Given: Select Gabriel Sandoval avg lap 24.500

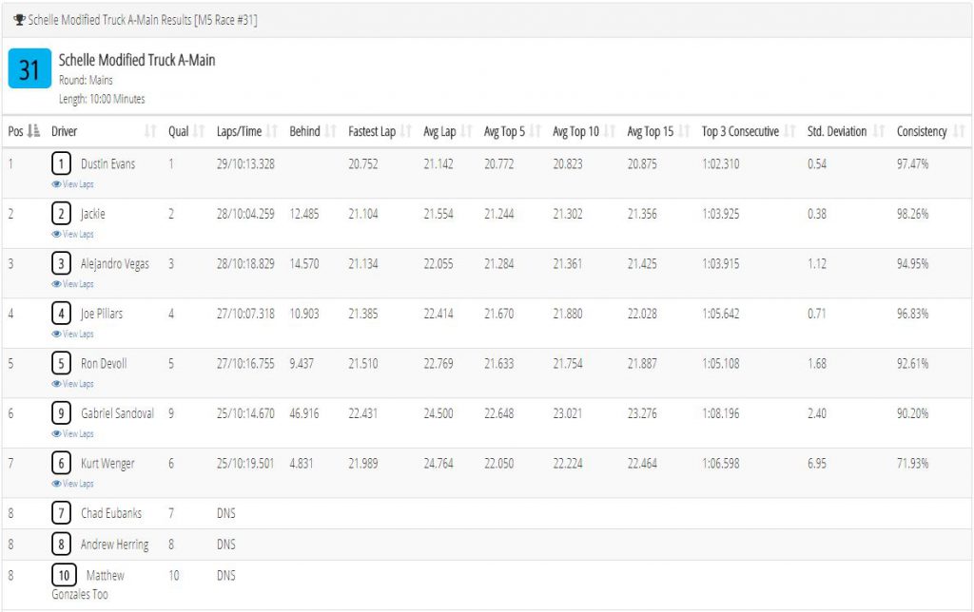Looking at the screenshot, I should point(438,413).
